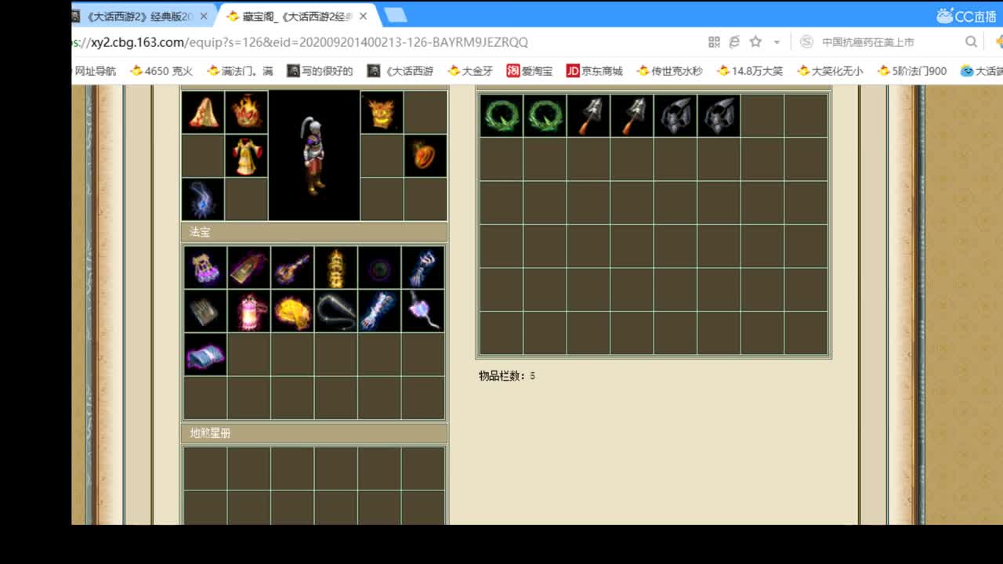Click the magnifier search icon
Screen dimensions: 1003x564
click(972, 42)
